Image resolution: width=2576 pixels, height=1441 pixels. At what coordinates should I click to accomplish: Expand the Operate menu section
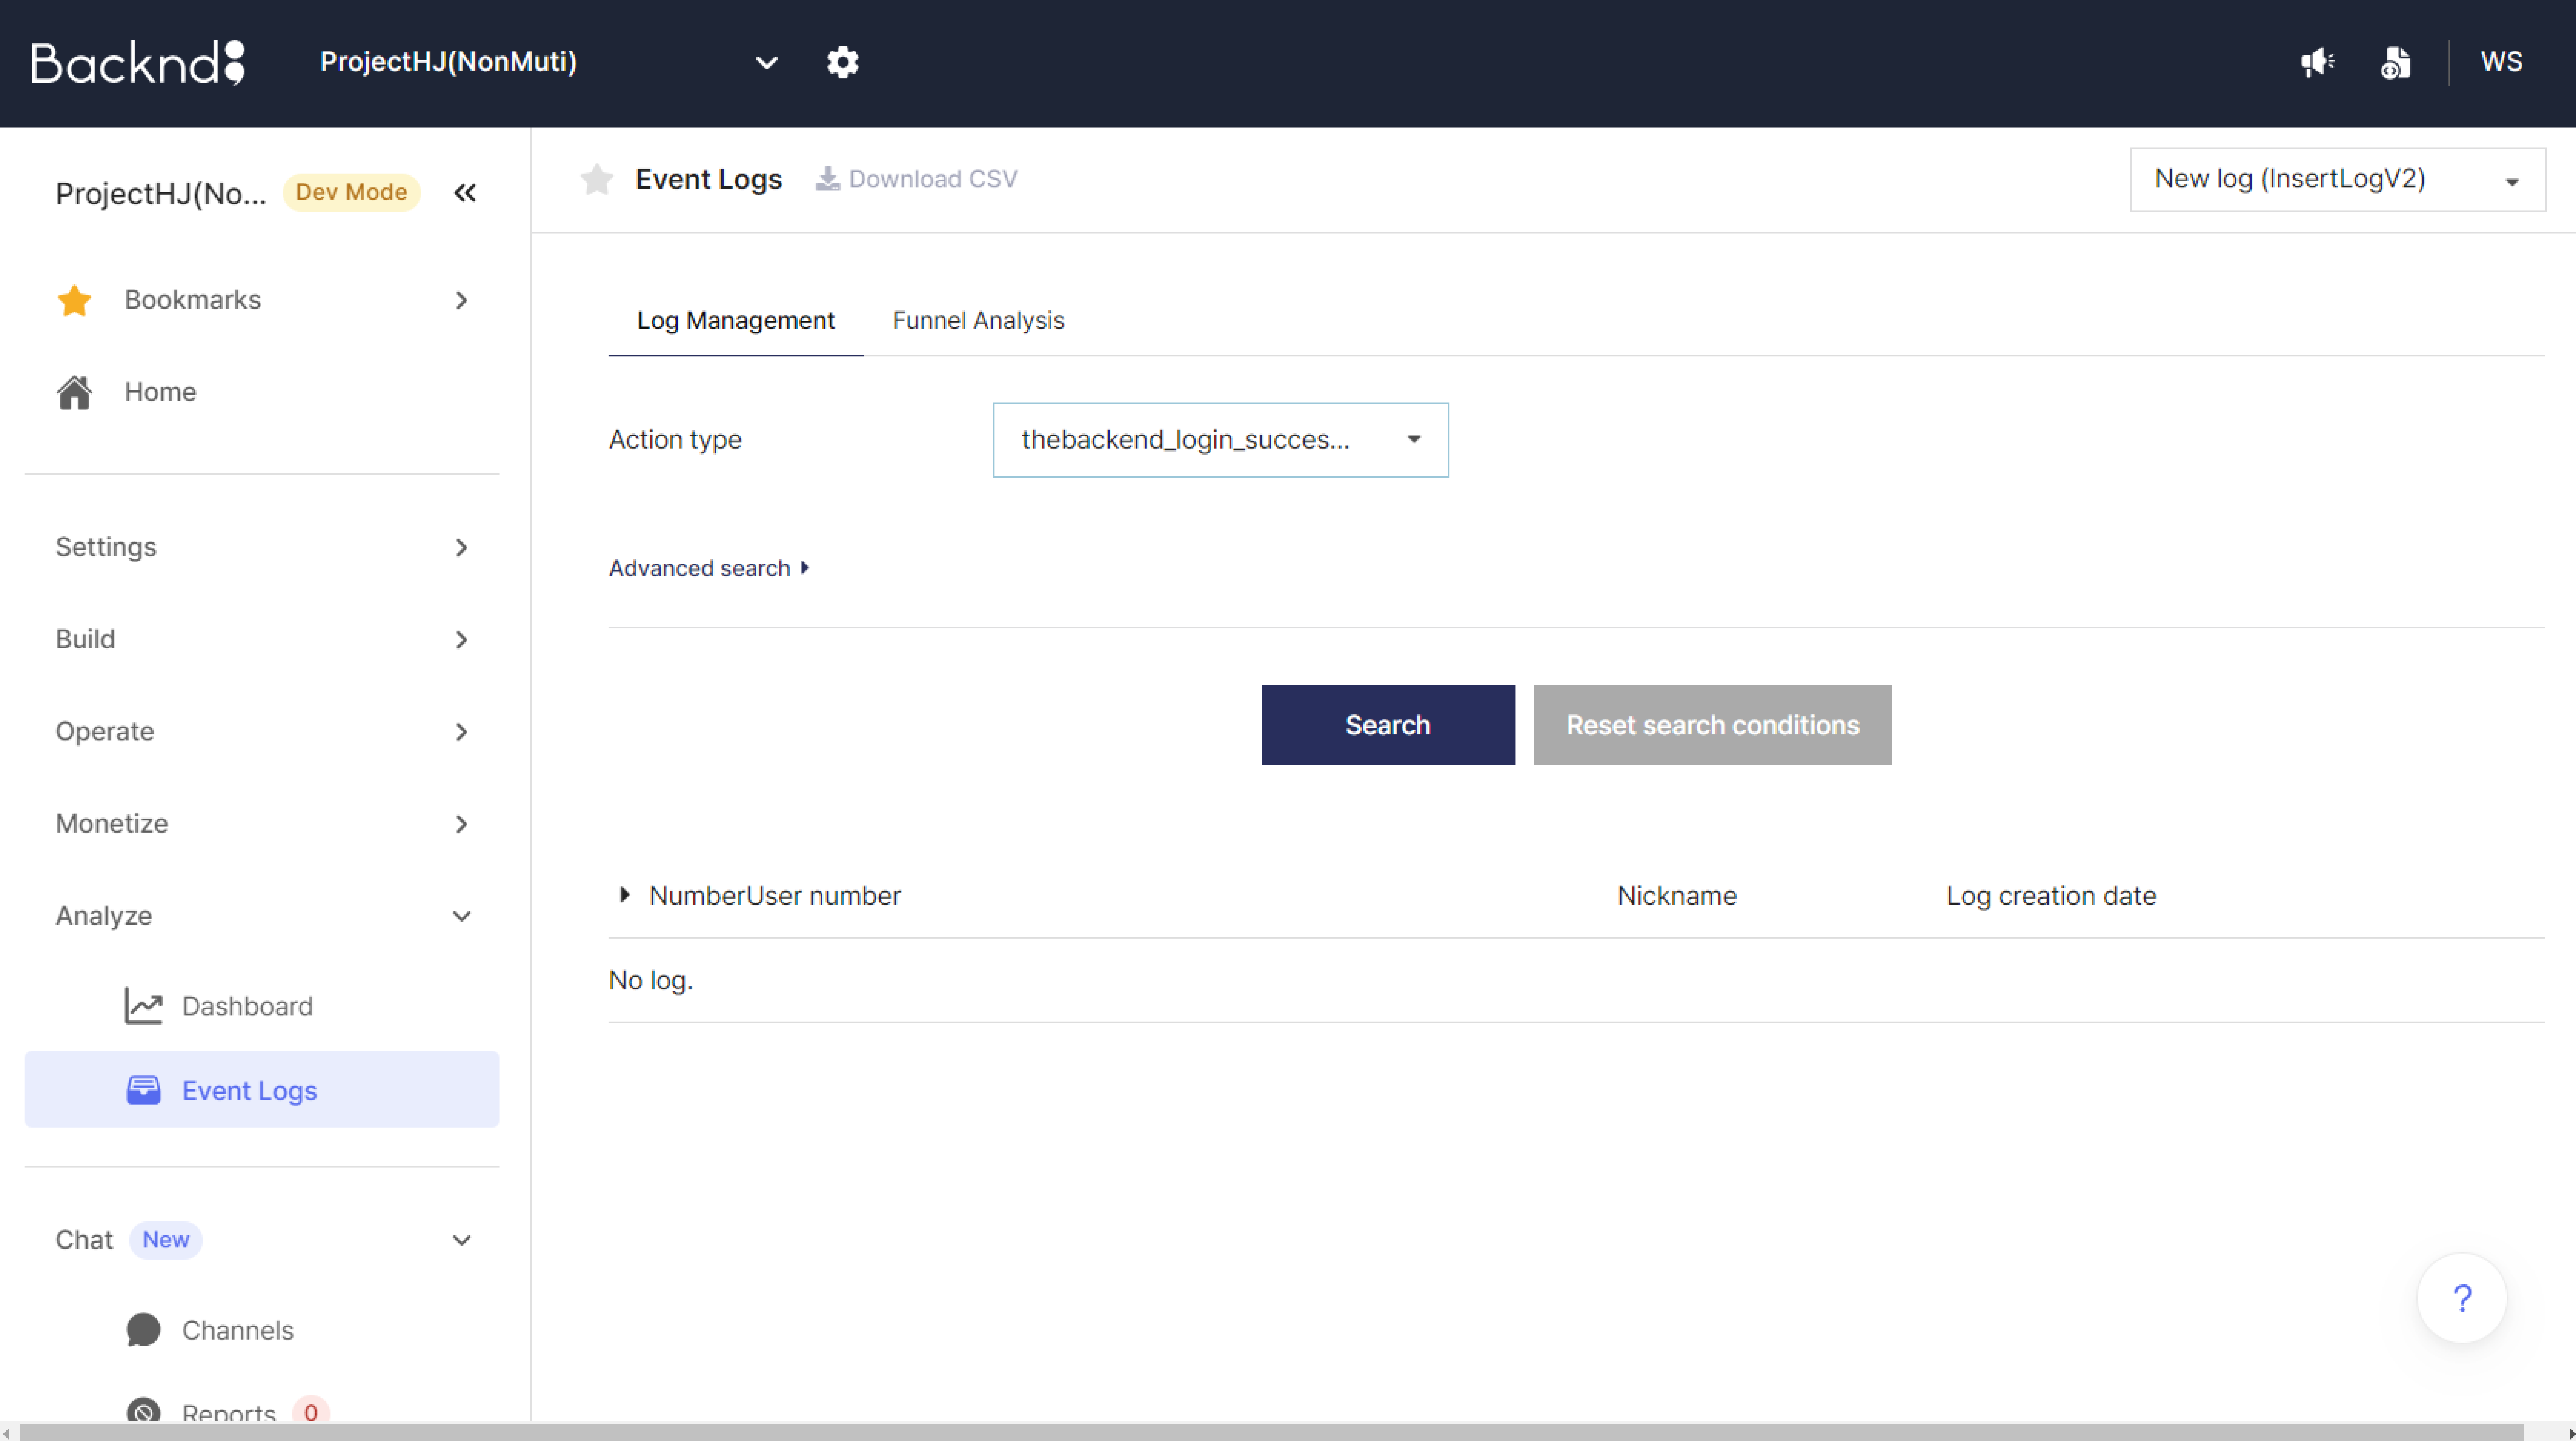pyautogui.click(x=262, y=732)
